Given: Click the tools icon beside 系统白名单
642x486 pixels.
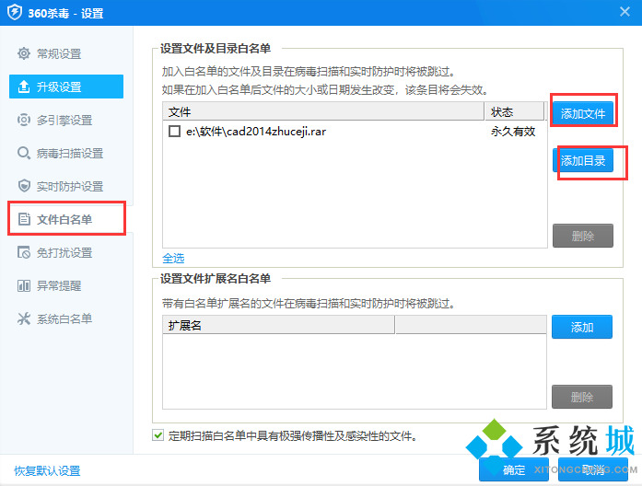Looking at the screenshot, I should click(24, 318).
